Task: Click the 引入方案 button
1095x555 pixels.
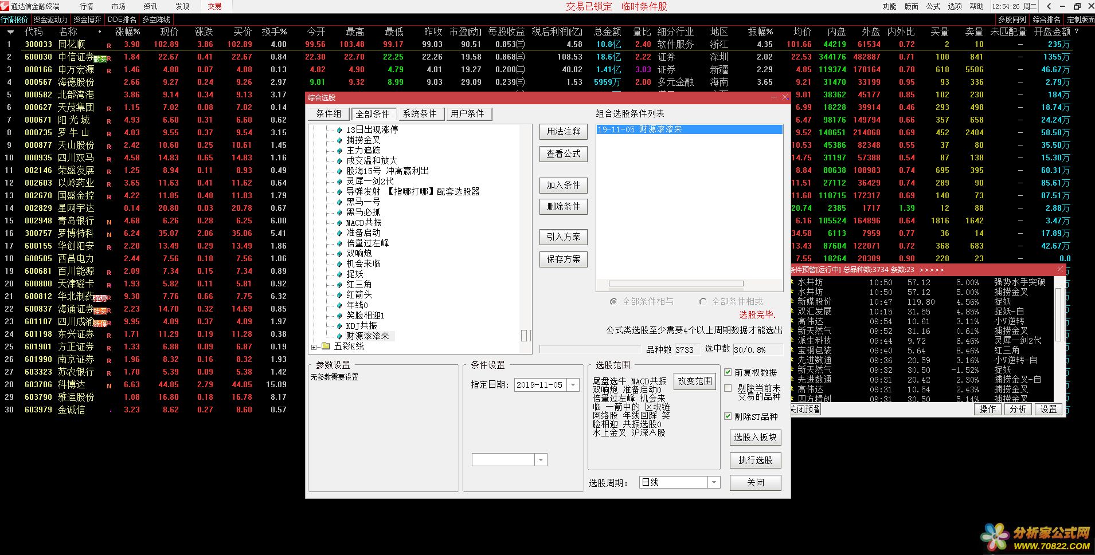Action: [x=564, y=237]
